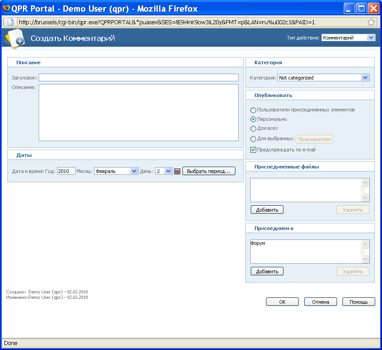Click the Firefox logo in title bar
The width and height of the screenshot is (382, 350).
tap(6, 8)
